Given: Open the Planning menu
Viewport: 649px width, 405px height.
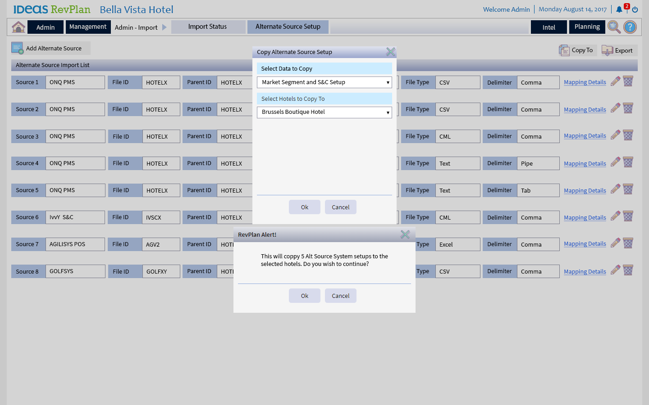Looking at the screenshot, I should coord(587,27).
